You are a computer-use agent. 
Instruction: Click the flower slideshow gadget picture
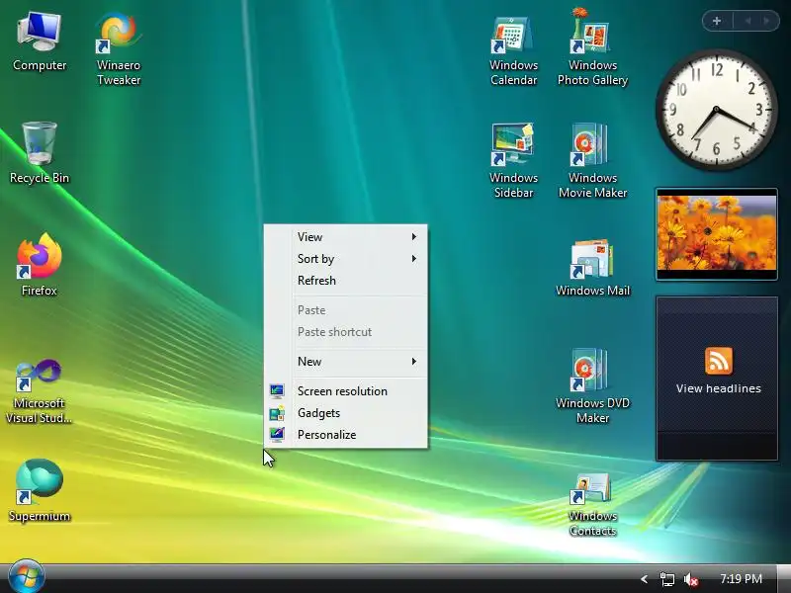tap(716, 233)
